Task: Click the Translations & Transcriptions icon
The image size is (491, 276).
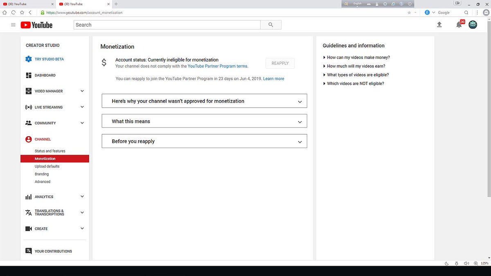Action: point(29,213)
